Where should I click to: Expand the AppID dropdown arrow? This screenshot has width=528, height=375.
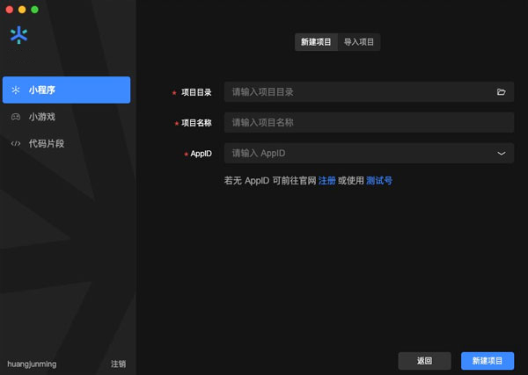pyautogui.click(x=502, y=154)
